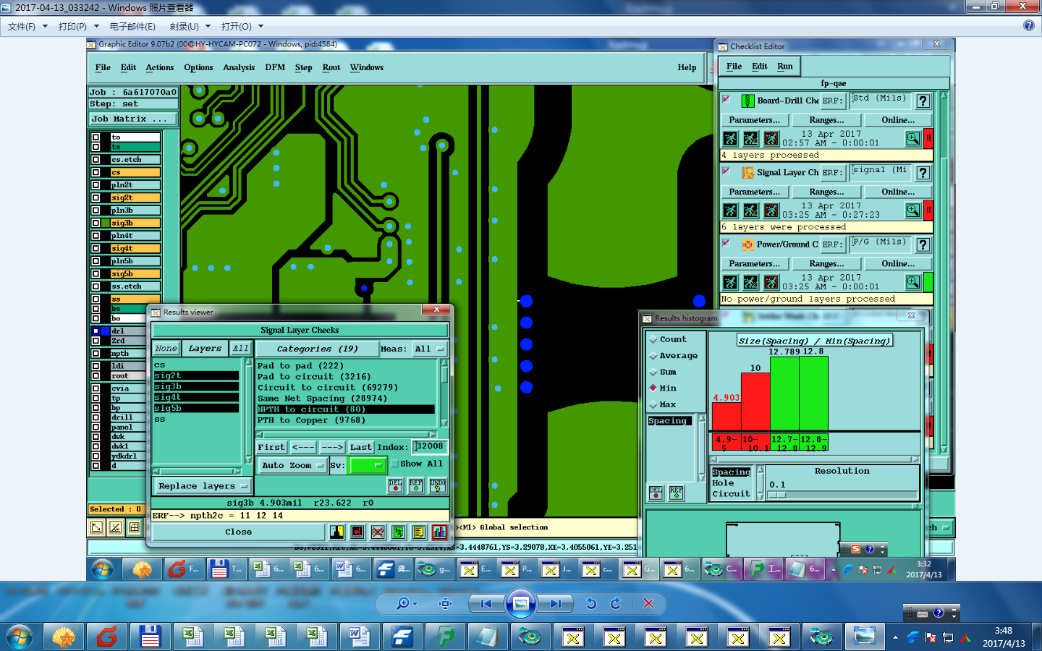
Task: Click yellow-black icon right of Close button
Action: point(337,532)
